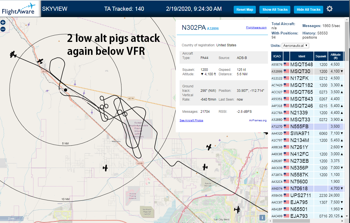Select the N5587K aircraft row
Image resolution: width=350 pixels, height=223 pixels.
pos(307,175)
